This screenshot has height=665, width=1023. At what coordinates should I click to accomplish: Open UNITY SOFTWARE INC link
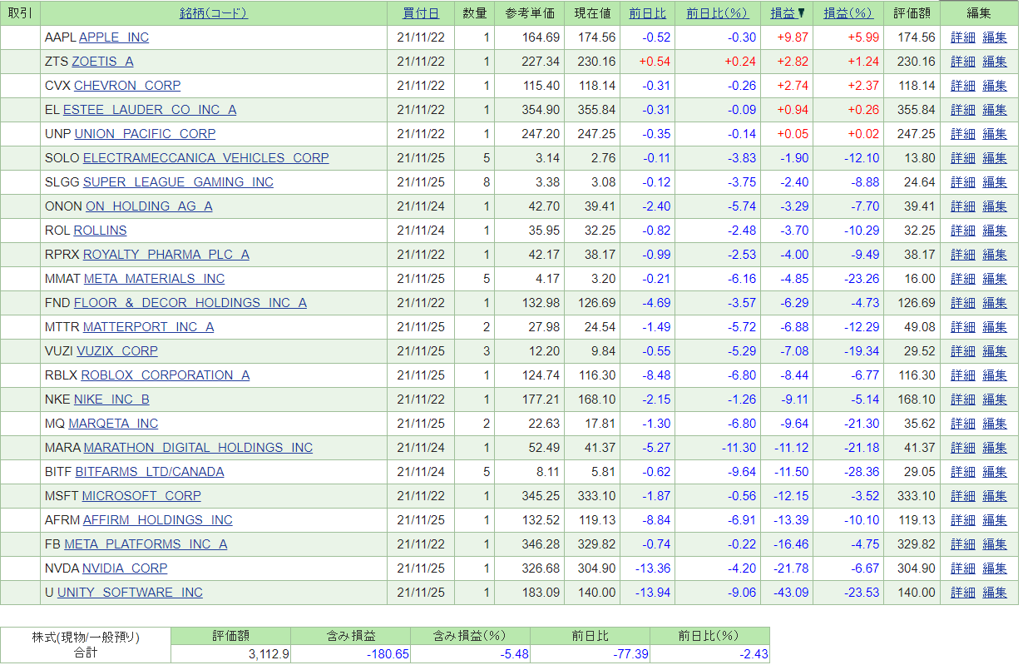click(x=131, y=593)
